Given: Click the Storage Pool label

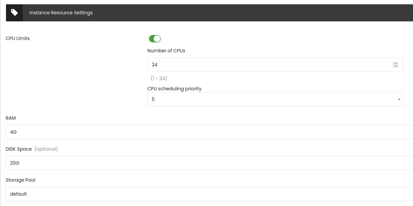Looking at the screenshot, I should click(x=20, y=180).
